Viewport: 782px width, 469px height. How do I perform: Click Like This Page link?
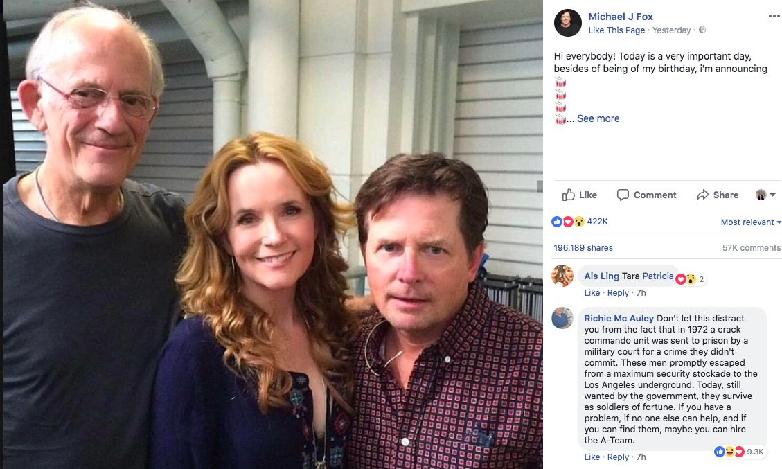pyautogui.click(x=616, y=30)
